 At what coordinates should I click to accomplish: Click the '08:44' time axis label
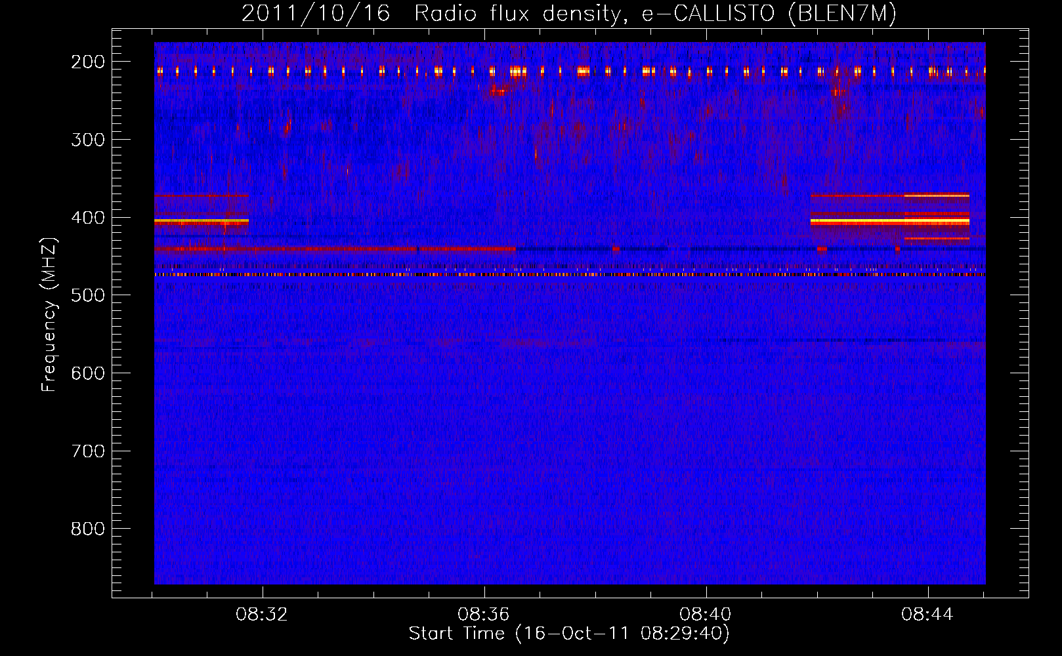click(927, 615)
